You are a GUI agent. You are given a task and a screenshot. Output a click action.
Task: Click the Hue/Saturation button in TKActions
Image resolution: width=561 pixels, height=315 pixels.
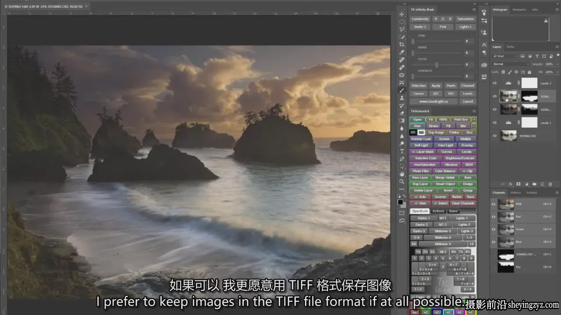tap(425, 164)
